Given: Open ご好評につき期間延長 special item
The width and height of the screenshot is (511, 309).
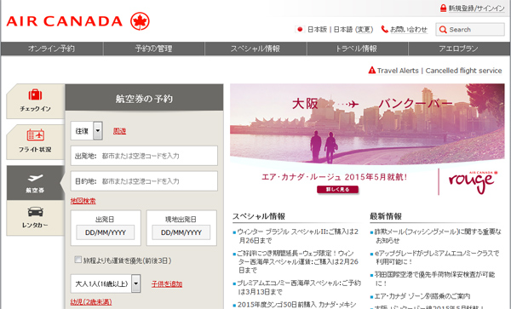Looking at the screenshot, I should (297, 261).
